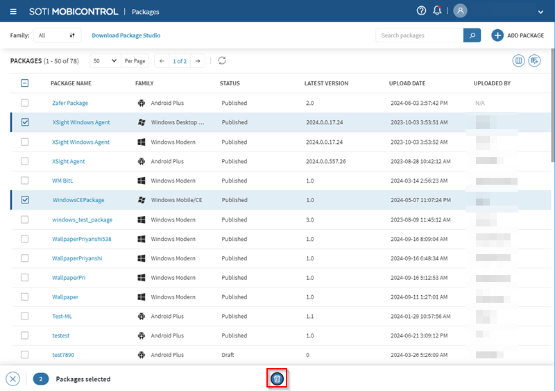Select the Zafer Package checkbox
The height and width of the screenshot is (391, 555).
click(25, 103)
